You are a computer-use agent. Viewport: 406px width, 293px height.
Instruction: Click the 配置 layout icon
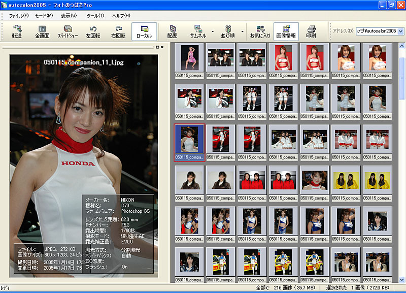[172, 31]
